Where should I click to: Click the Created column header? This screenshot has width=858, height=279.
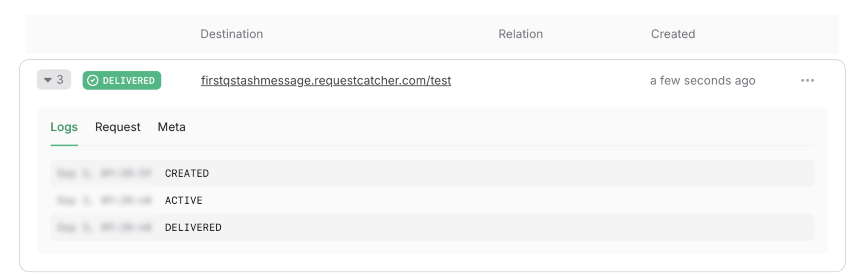pyautogui.click(x=673, y=34)
